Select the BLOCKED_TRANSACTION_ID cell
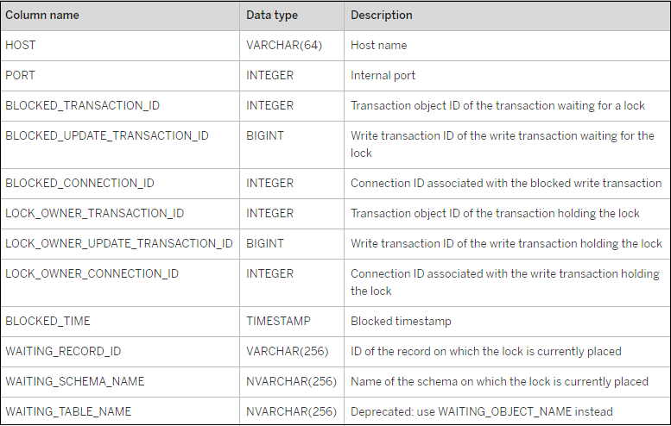671x426 pixels. coord(82,105)
